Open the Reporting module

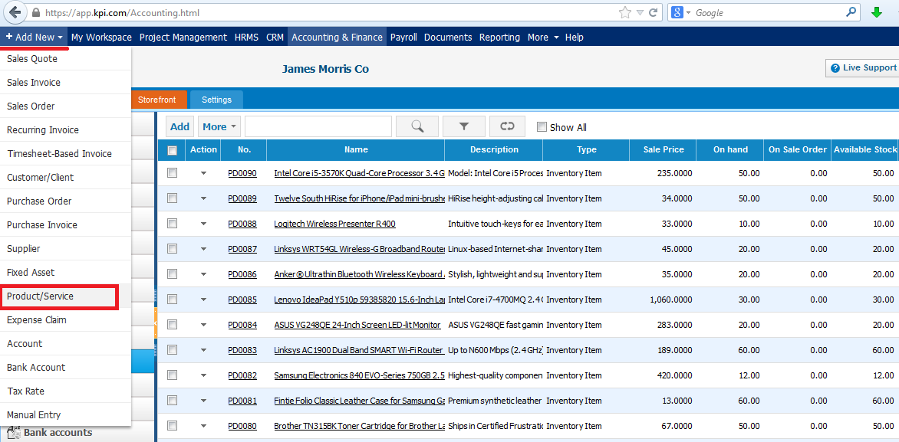click(499, 38)
